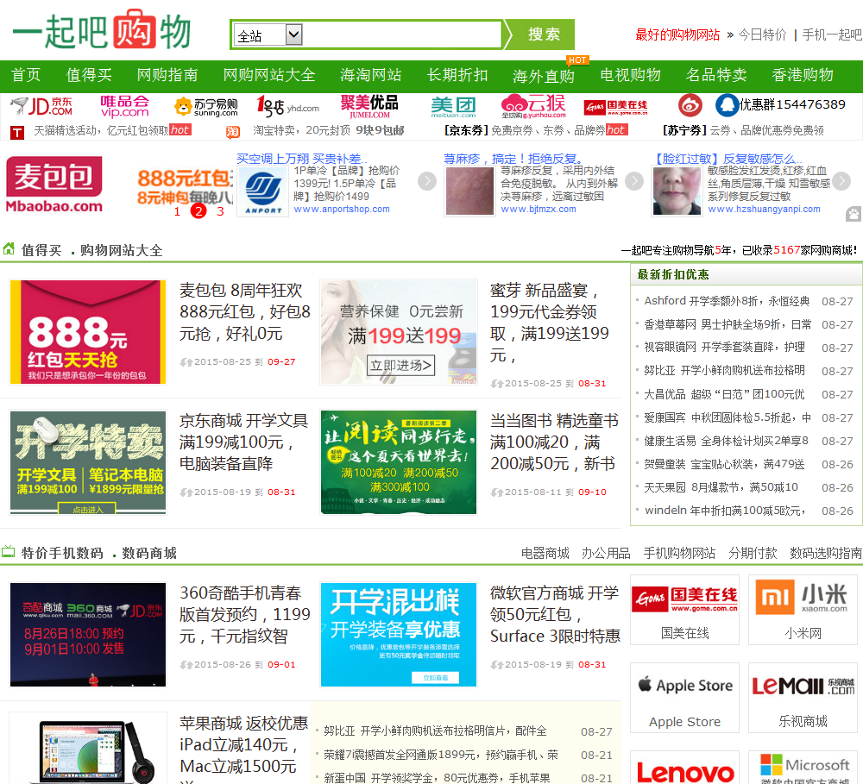Viewport: 863px width, 784px height.
Task: Open the 最好的购物网站 red link
Action: pyautogui.click(x=677, y=34)
